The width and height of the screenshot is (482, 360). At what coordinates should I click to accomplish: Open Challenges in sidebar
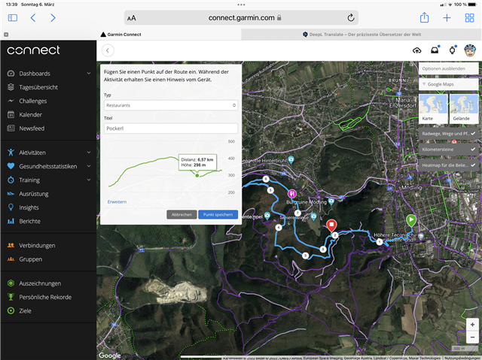pyautogui.click(x=33, y=101)
